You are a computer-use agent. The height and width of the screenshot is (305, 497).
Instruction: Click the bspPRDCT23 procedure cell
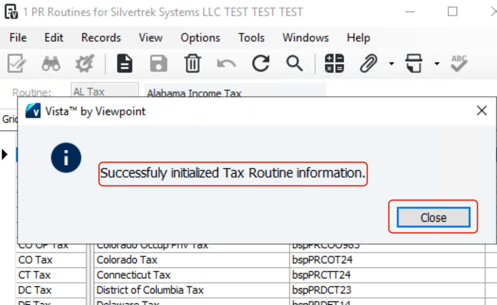(x=387, y=290)
